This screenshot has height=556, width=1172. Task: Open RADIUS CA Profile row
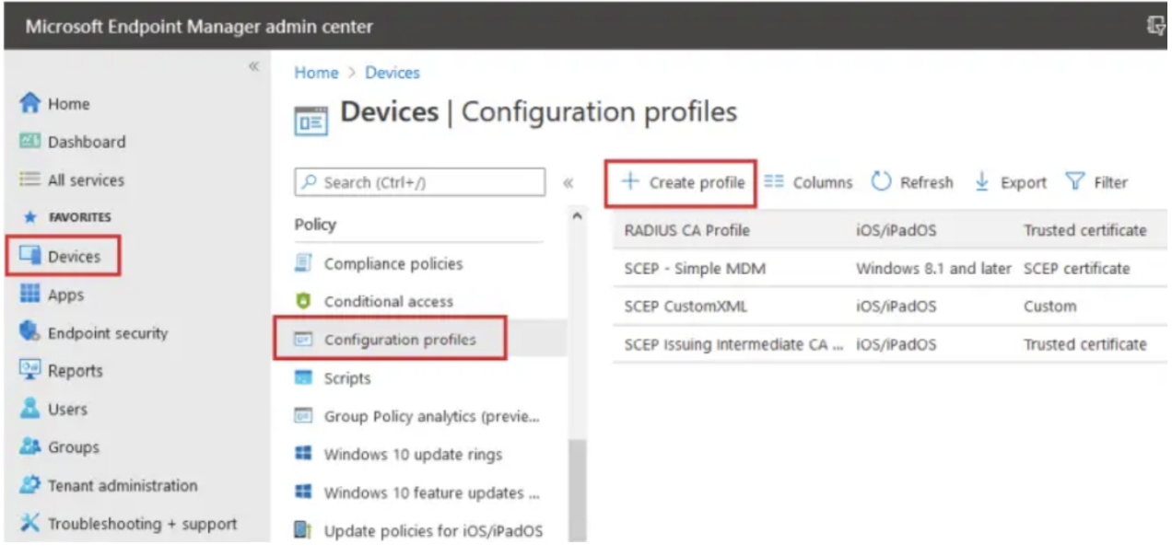[889, 230]
